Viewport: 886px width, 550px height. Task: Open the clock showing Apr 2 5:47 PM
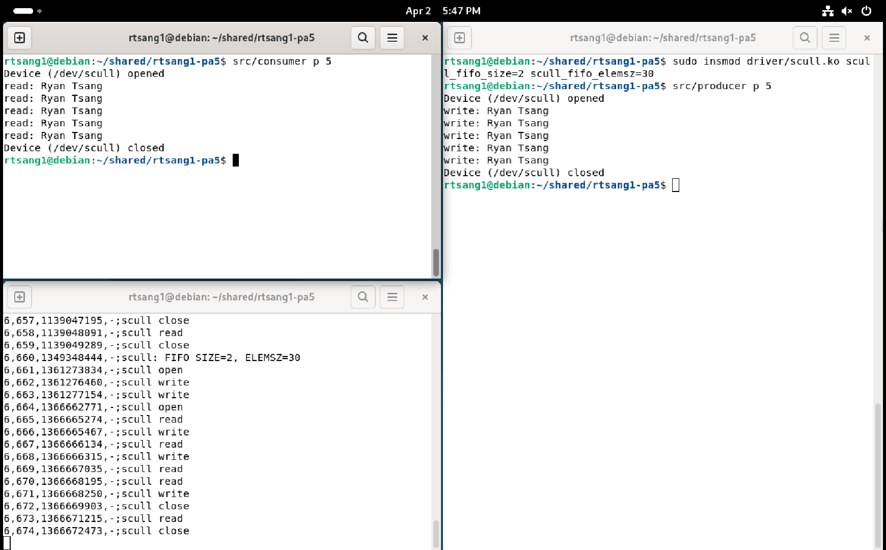click(442, 11)
